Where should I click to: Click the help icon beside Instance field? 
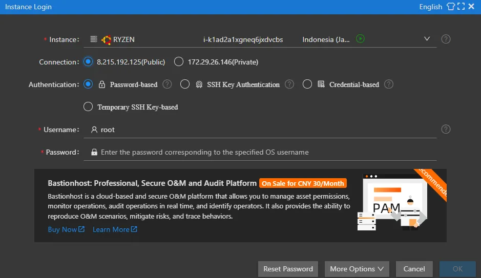point(446,39)
